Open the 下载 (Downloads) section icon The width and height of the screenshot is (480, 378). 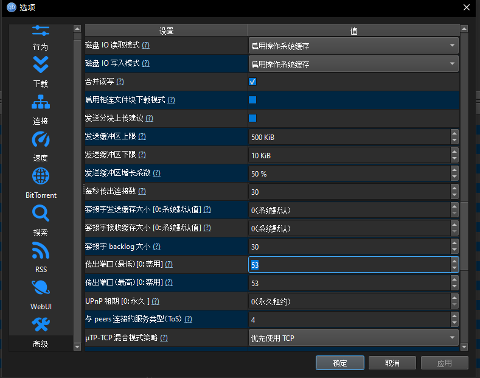pyautogui.click(x=40, y=65)
